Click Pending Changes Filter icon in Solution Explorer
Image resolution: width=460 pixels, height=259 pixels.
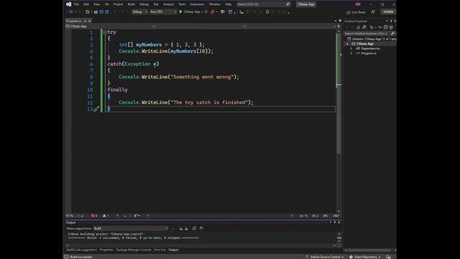pos(372,27)
